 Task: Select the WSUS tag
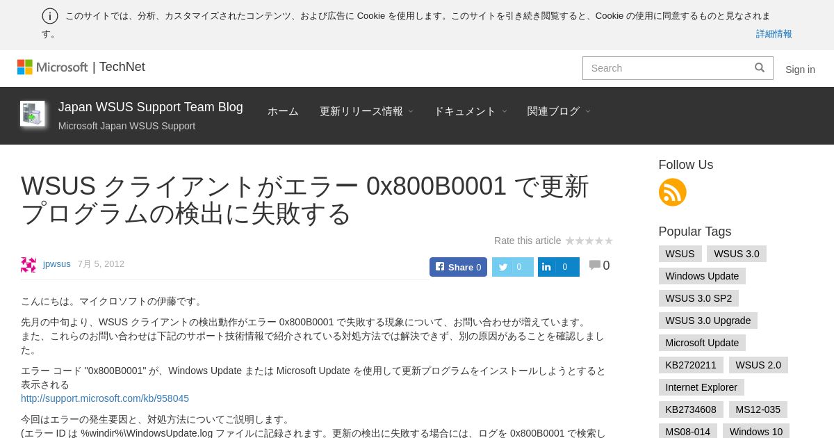[680, 254]
